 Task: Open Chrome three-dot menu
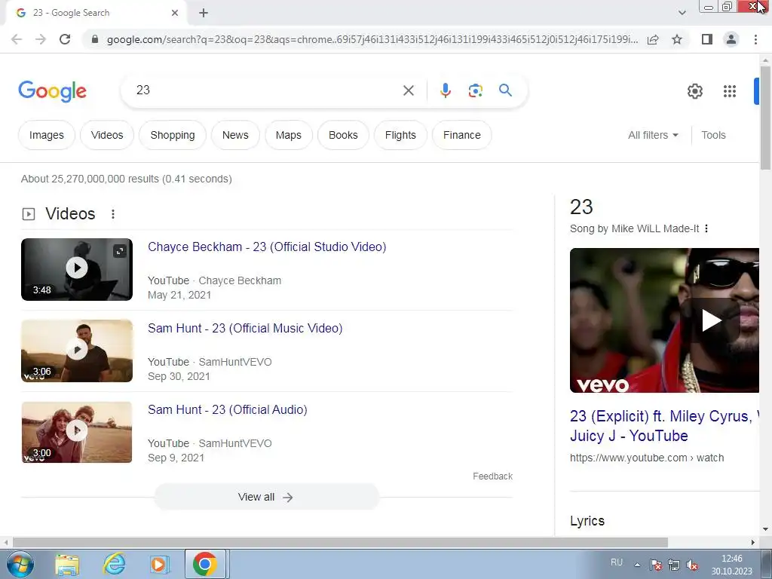755,39
